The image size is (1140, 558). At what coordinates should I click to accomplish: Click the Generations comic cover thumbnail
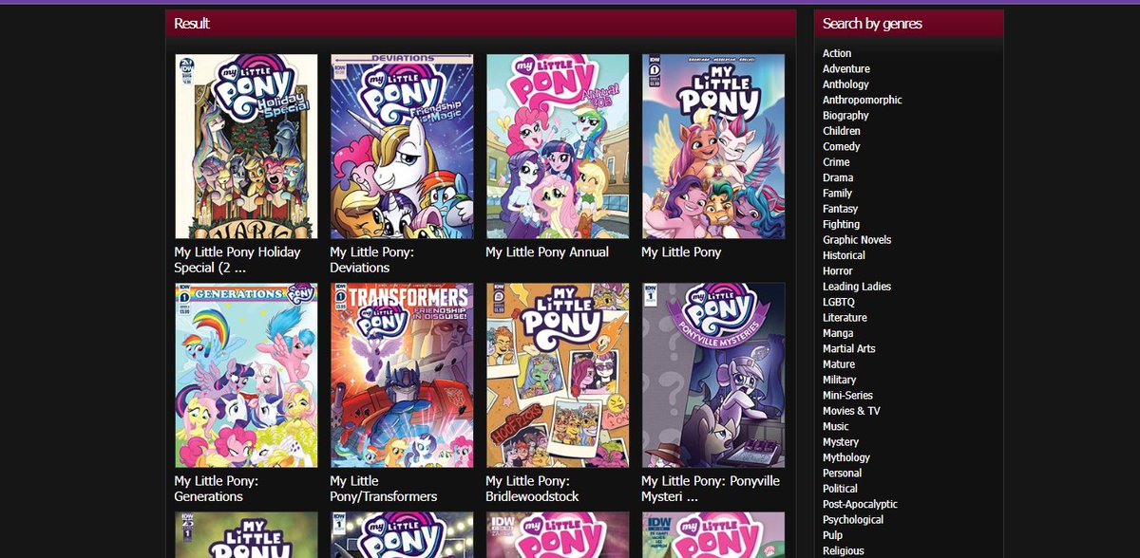[x=246, y=375]
